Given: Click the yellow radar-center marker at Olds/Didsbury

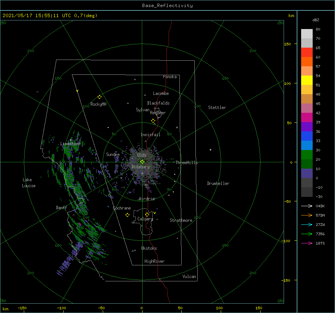Looking at the screenshot, I should coord(142,162).
